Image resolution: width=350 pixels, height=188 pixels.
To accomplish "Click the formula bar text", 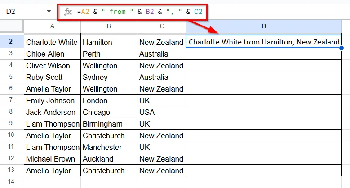I will [140, 12].
